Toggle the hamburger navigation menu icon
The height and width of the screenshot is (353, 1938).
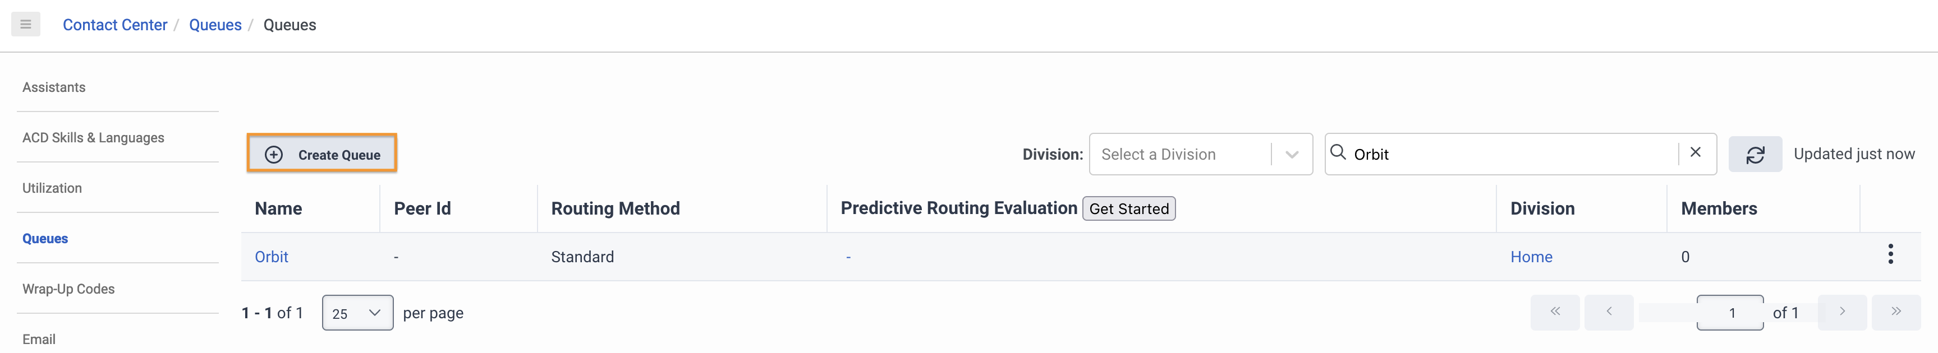pos(26,25)
